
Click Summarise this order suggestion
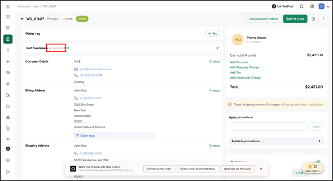pos(159,169)
